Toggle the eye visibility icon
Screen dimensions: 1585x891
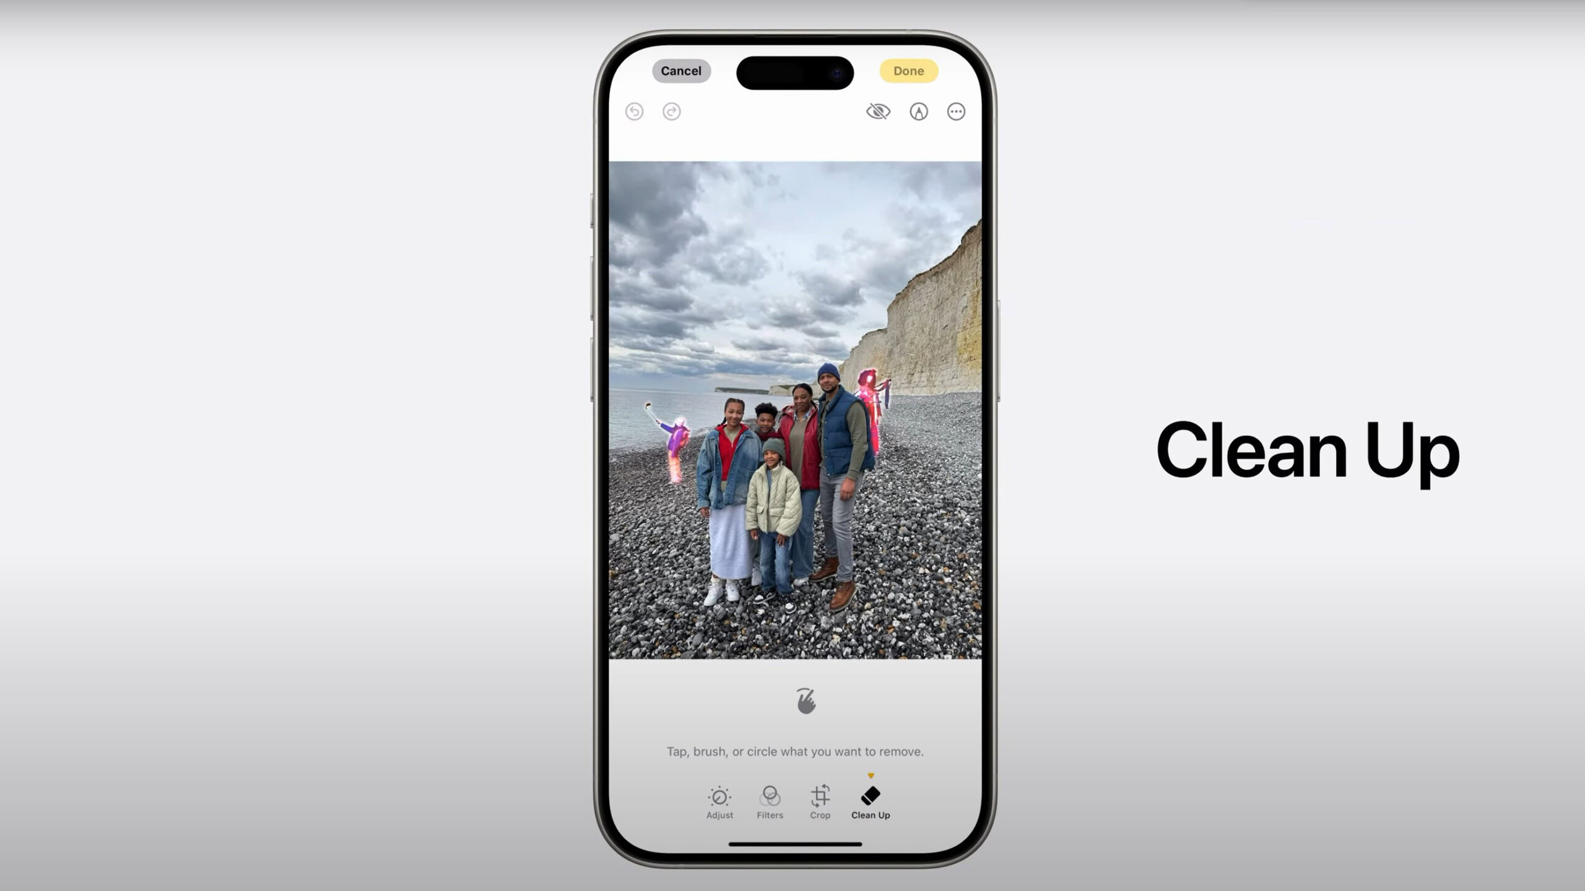(x=879, y=111)
